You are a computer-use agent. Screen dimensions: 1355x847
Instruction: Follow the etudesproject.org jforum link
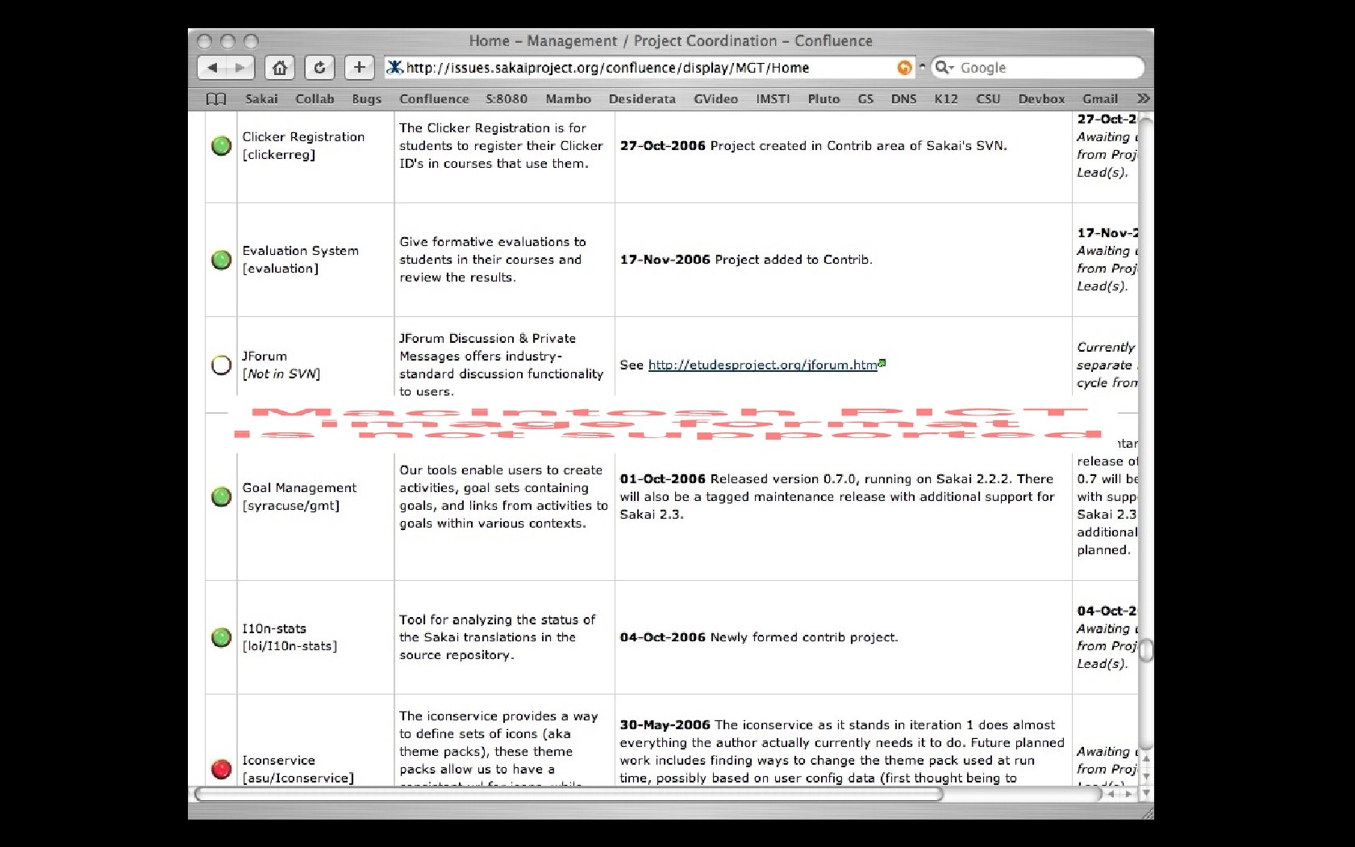tap(762, 365)
